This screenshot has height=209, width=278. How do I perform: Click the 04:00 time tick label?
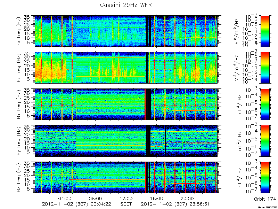(x=65, y=198)
